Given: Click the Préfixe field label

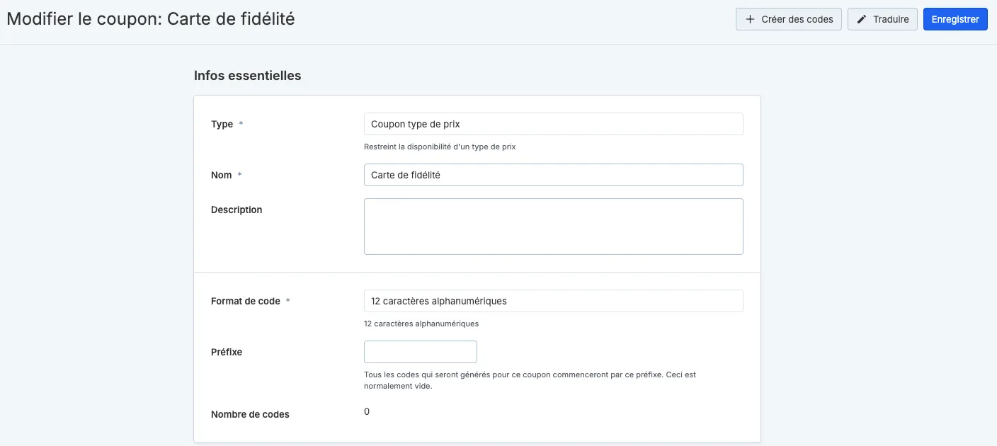Looking at the screenshot, I should (227, 352).
